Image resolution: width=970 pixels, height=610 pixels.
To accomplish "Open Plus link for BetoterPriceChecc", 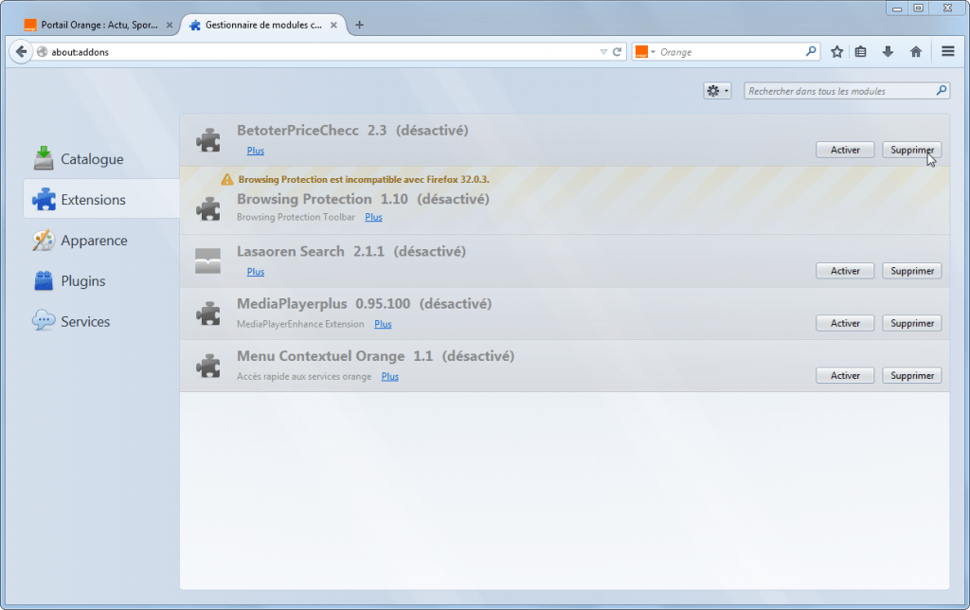I will tap(256, 151).
